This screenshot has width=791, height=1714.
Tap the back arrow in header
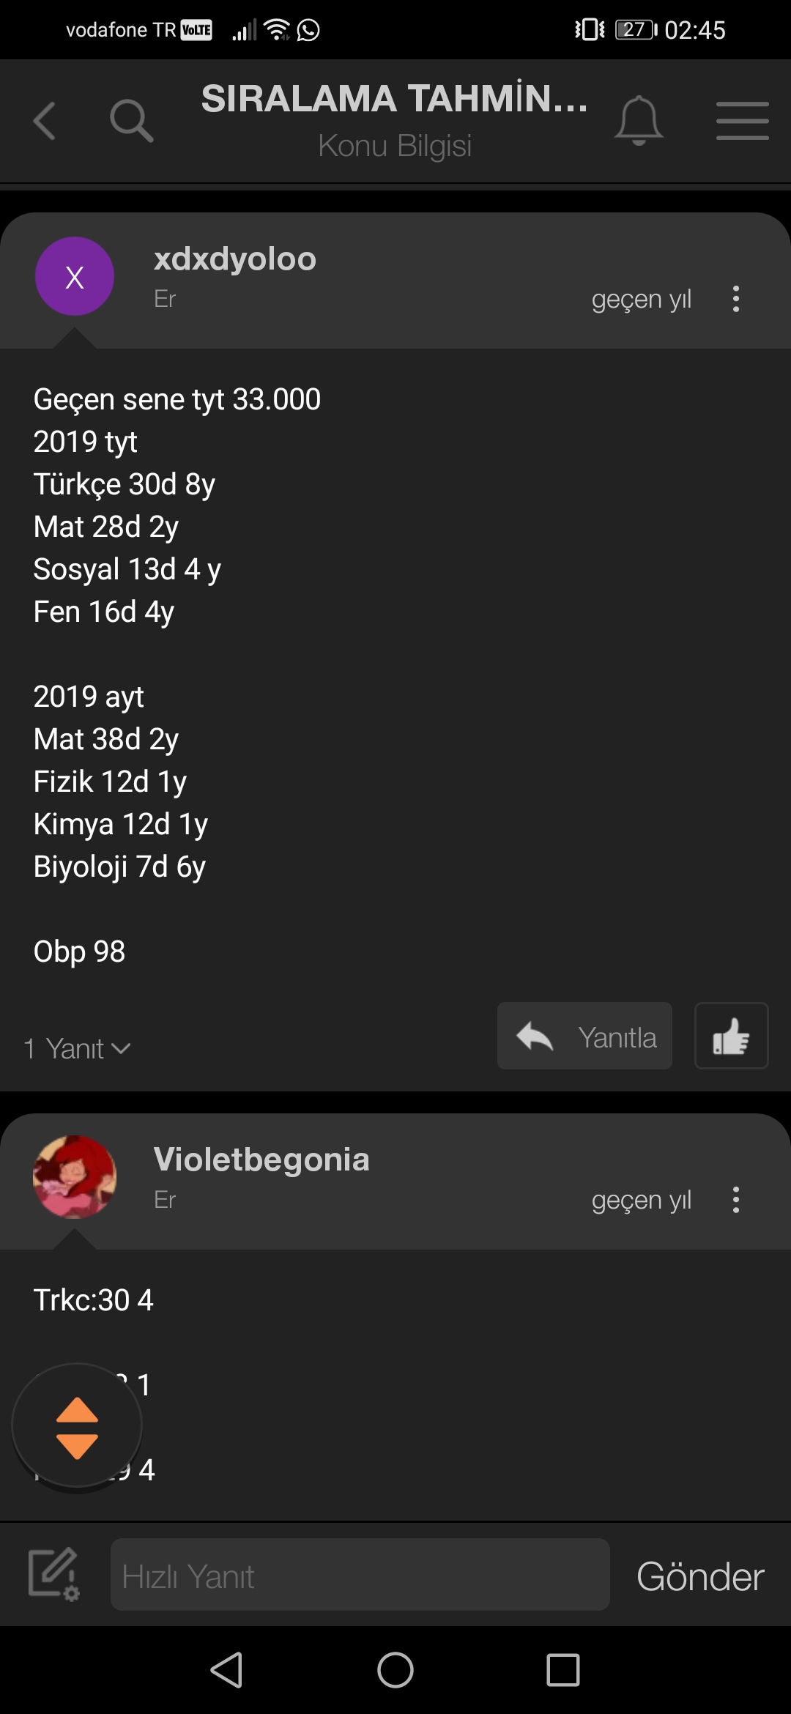coord(45,121)
